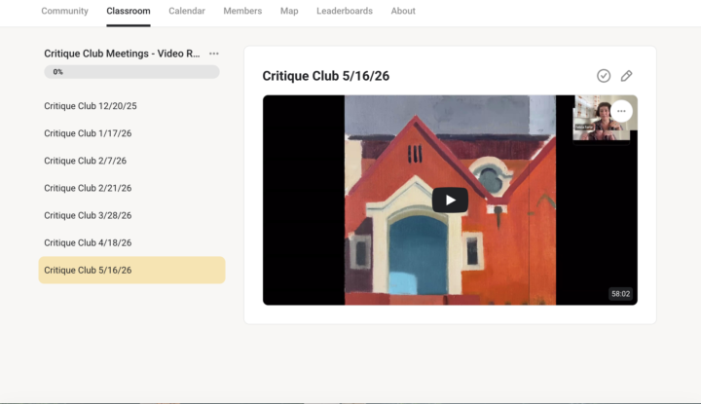Screen dimensions: 701x404
Task: Open lesson Critique Club 4/18/26
Action: (x=131, y=242)
